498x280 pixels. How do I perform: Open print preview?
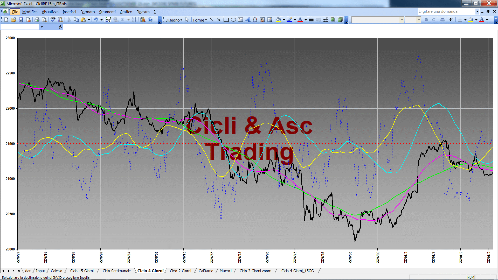pos(44,20)
